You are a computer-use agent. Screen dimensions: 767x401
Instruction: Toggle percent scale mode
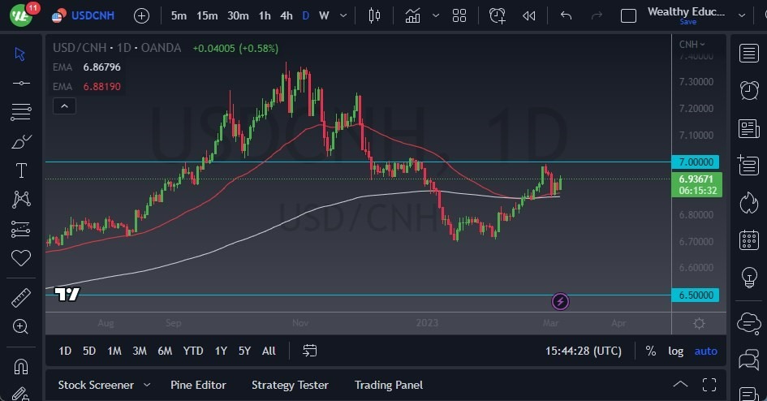(651, 351)
